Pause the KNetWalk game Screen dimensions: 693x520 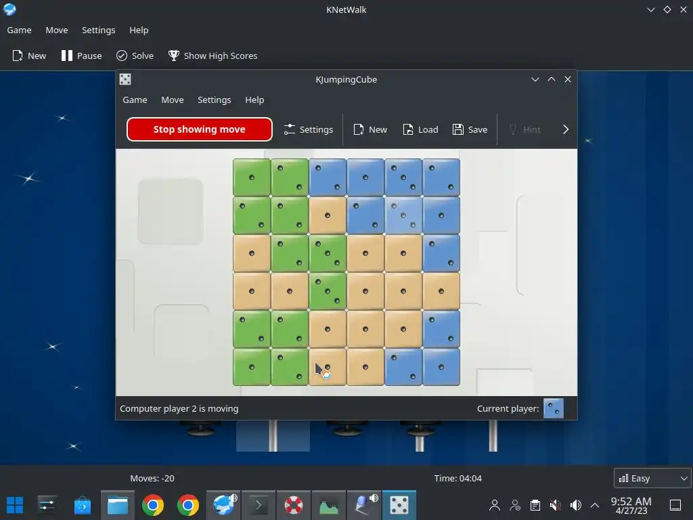pos(81,56)
